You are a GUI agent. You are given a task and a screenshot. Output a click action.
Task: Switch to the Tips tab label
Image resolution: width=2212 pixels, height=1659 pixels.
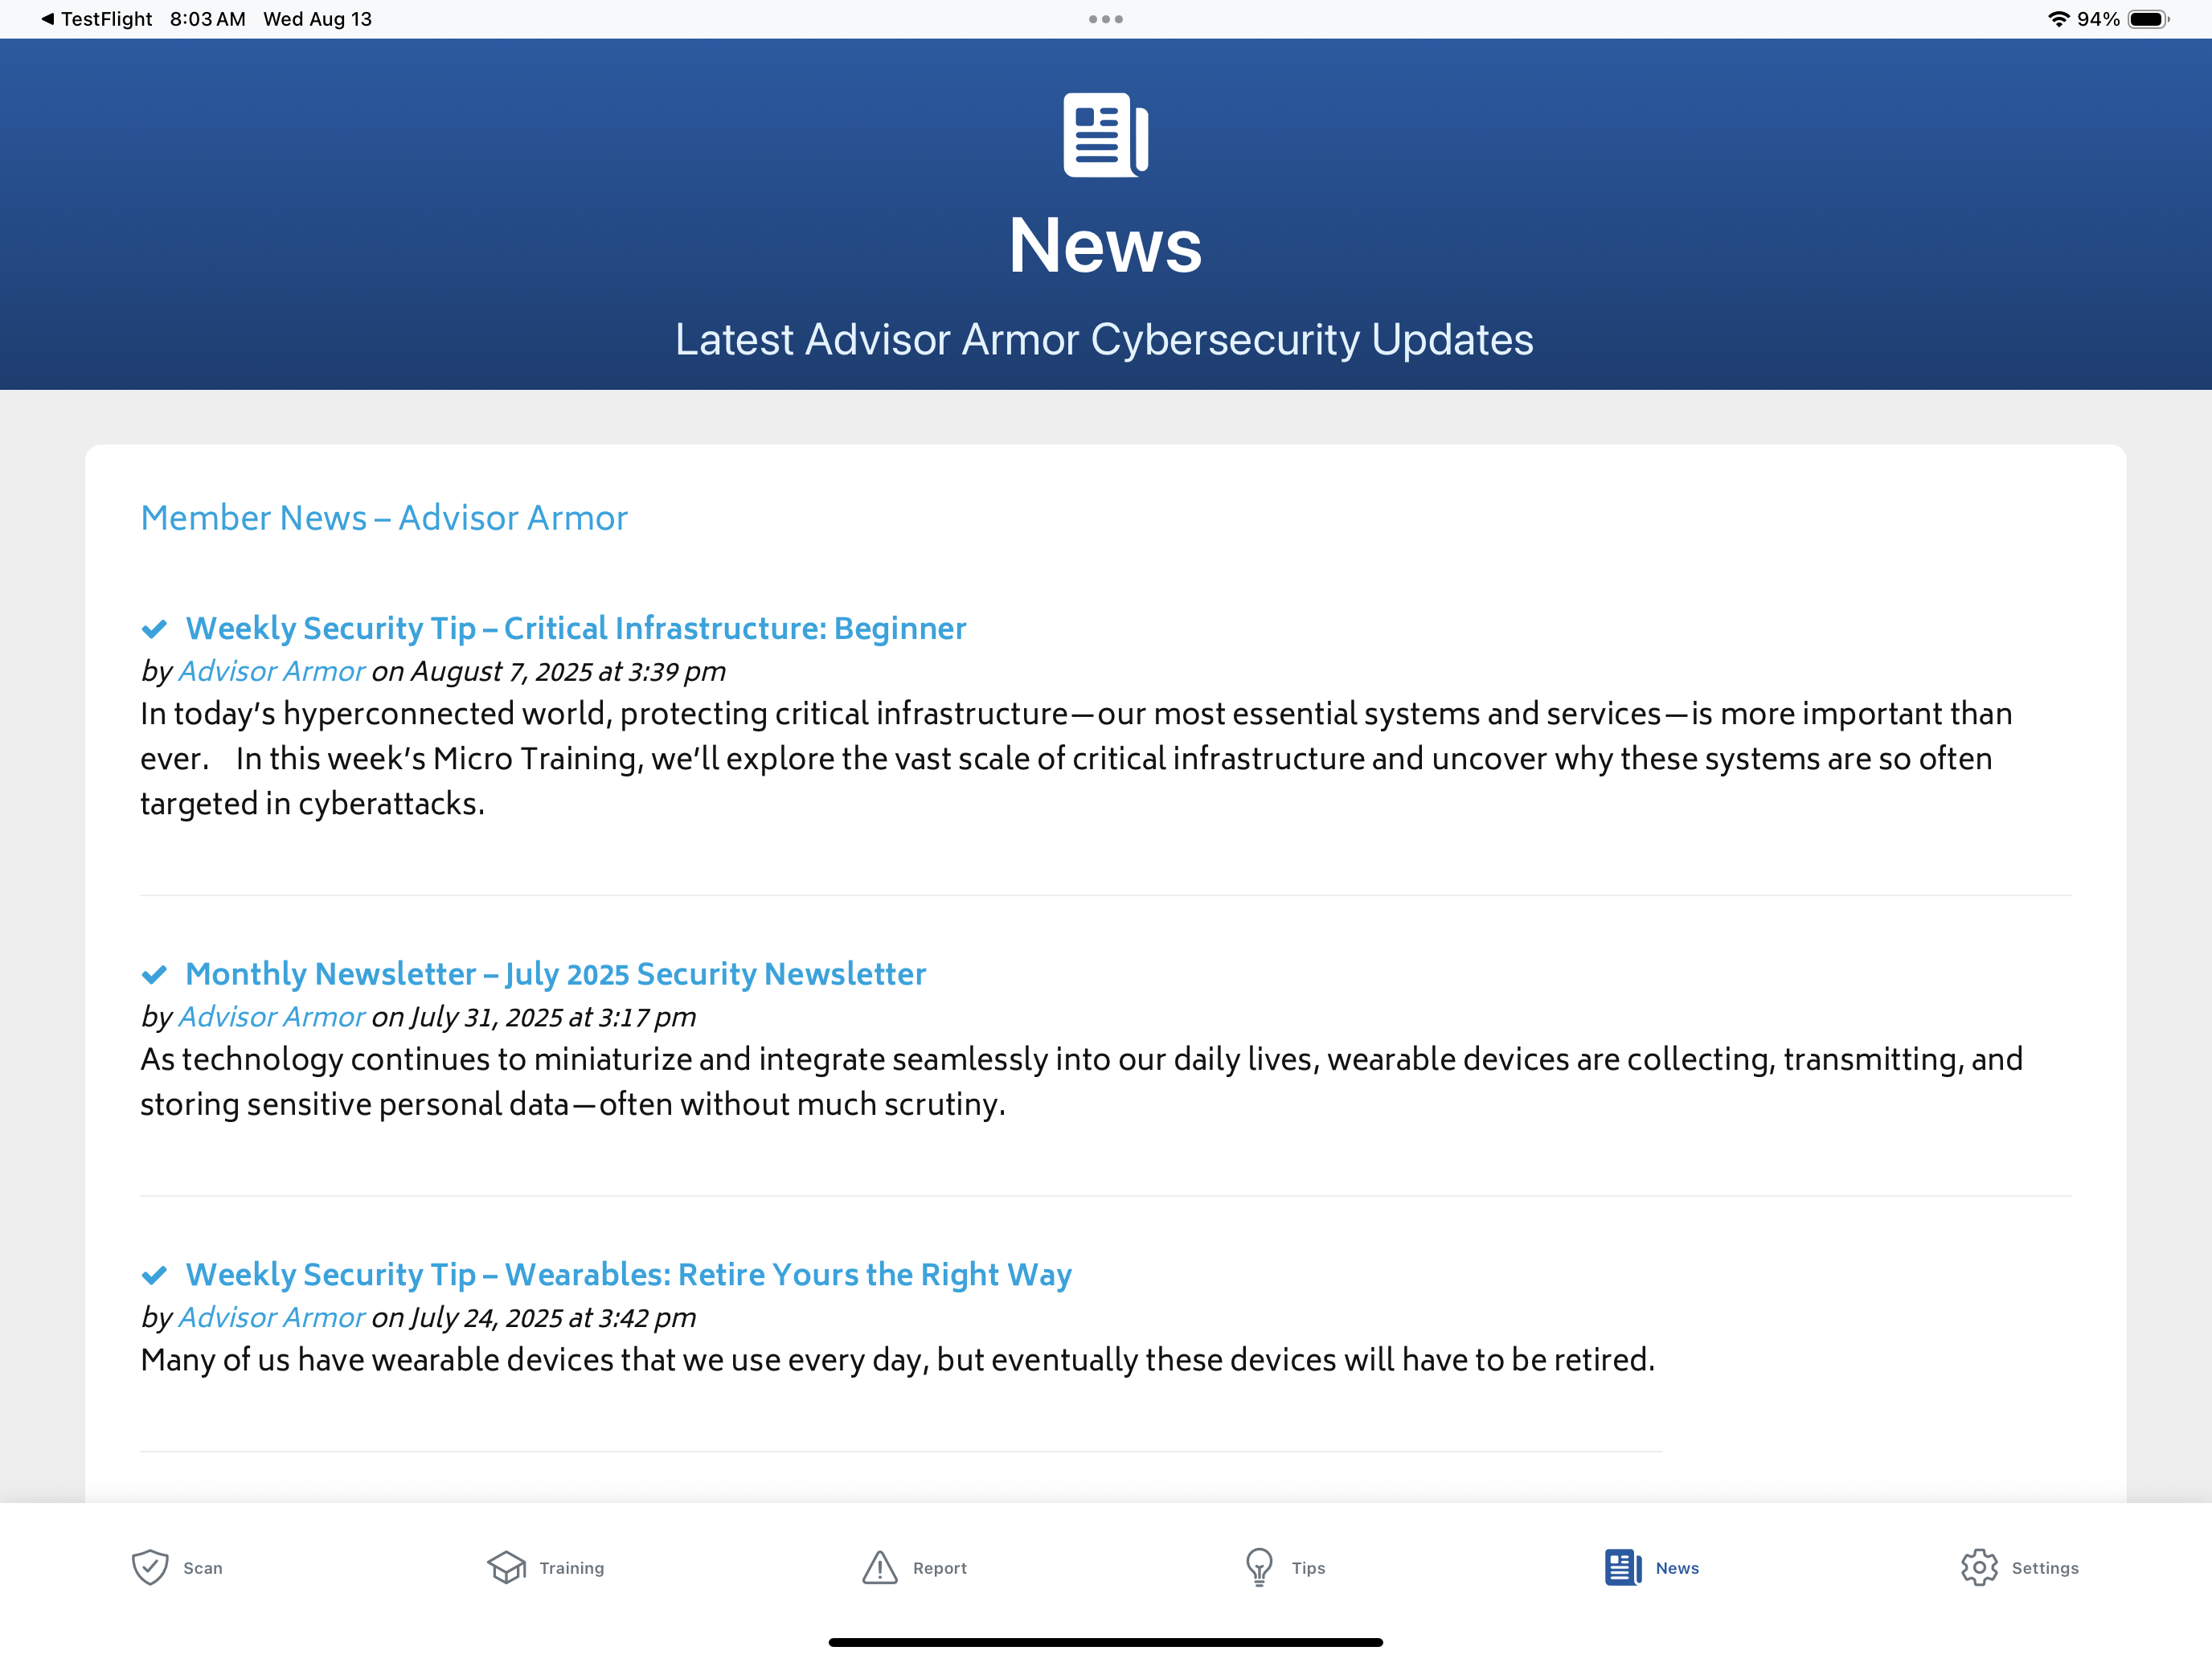coord(1308,1568)
